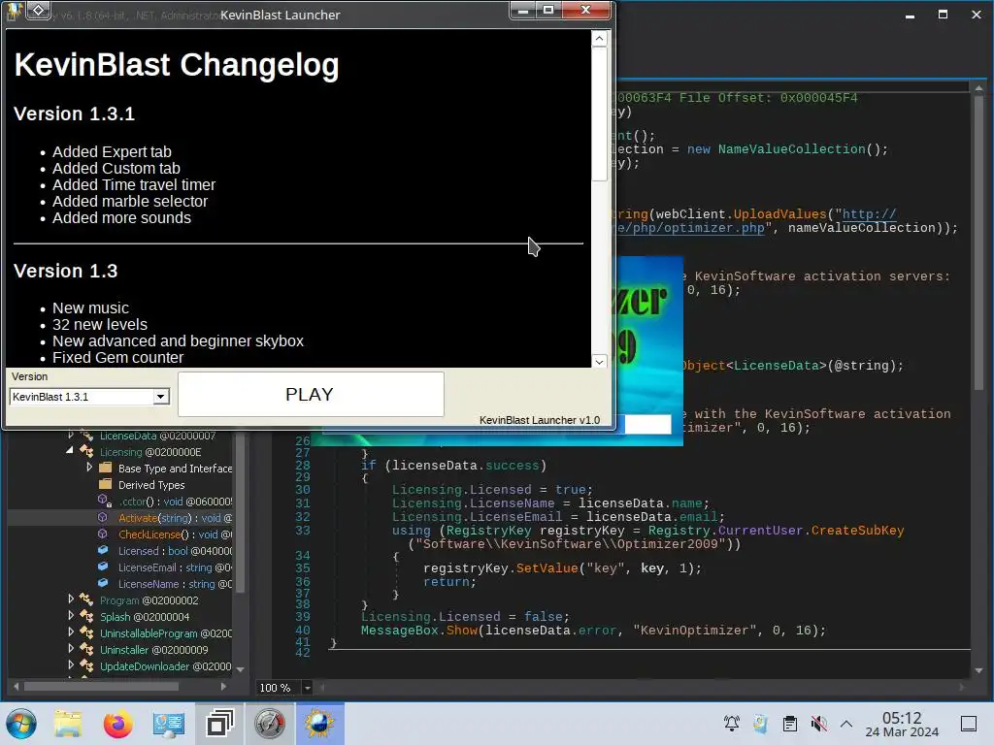Click the changelog vertical scrollbar thumb

(599, 114)
